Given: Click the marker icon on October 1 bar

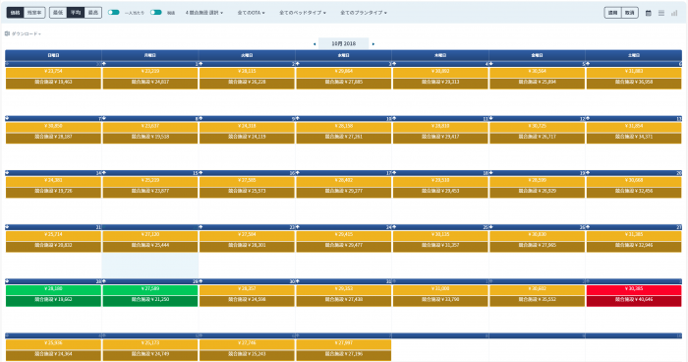Looking at the screenshot, I should 104,64.
